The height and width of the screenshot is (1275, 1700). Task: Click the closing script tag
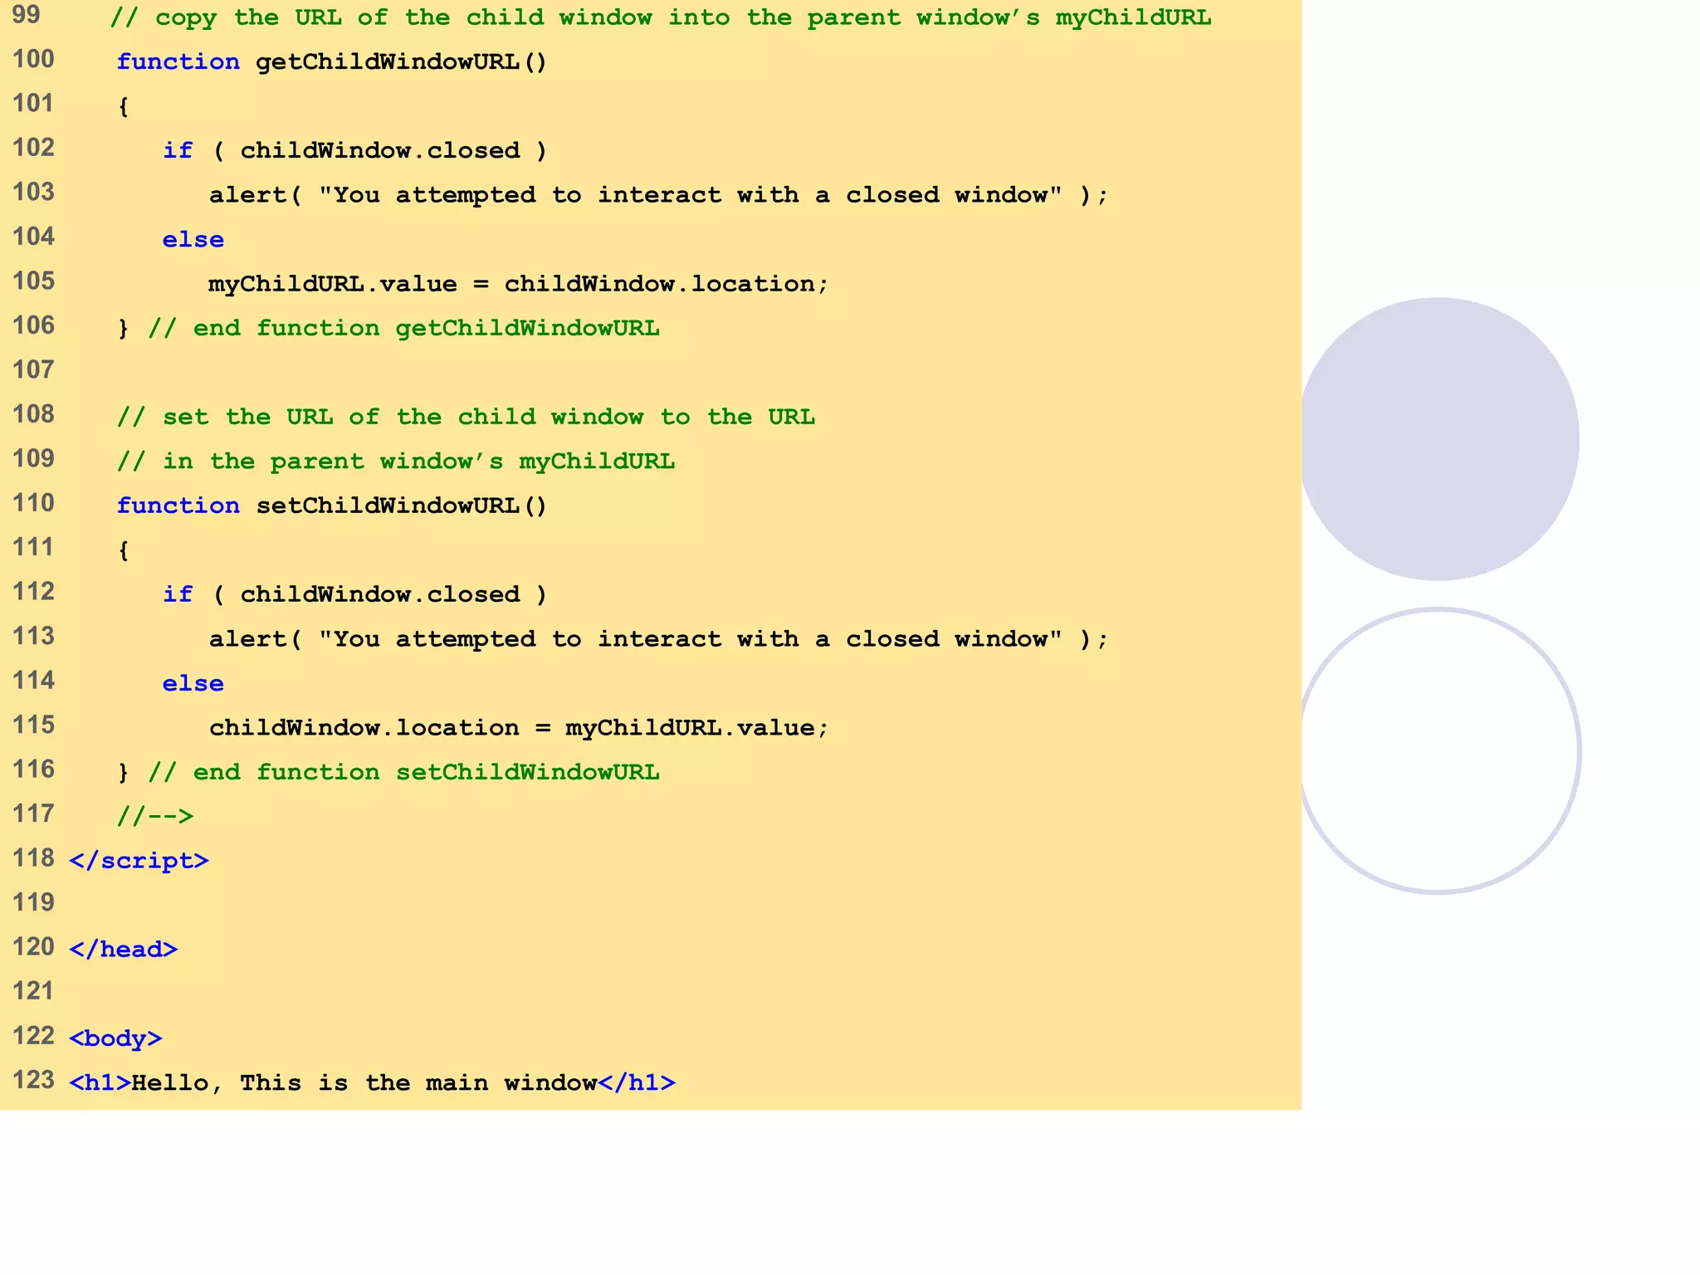click(139, 861)
